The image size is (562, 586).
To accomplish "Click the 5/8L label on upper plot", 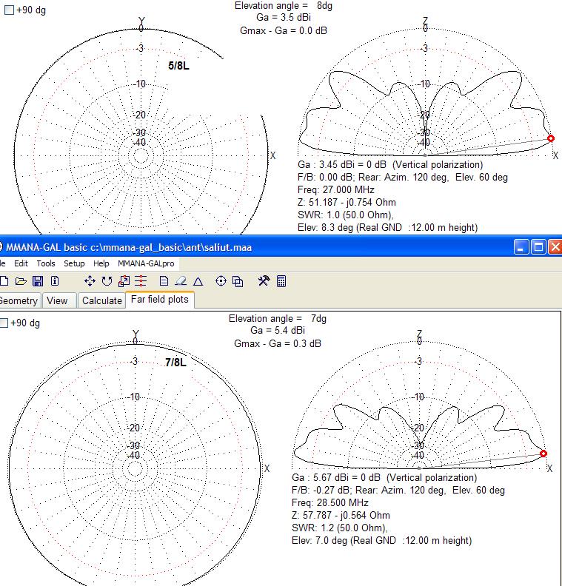I will click(x=178, y=66).
